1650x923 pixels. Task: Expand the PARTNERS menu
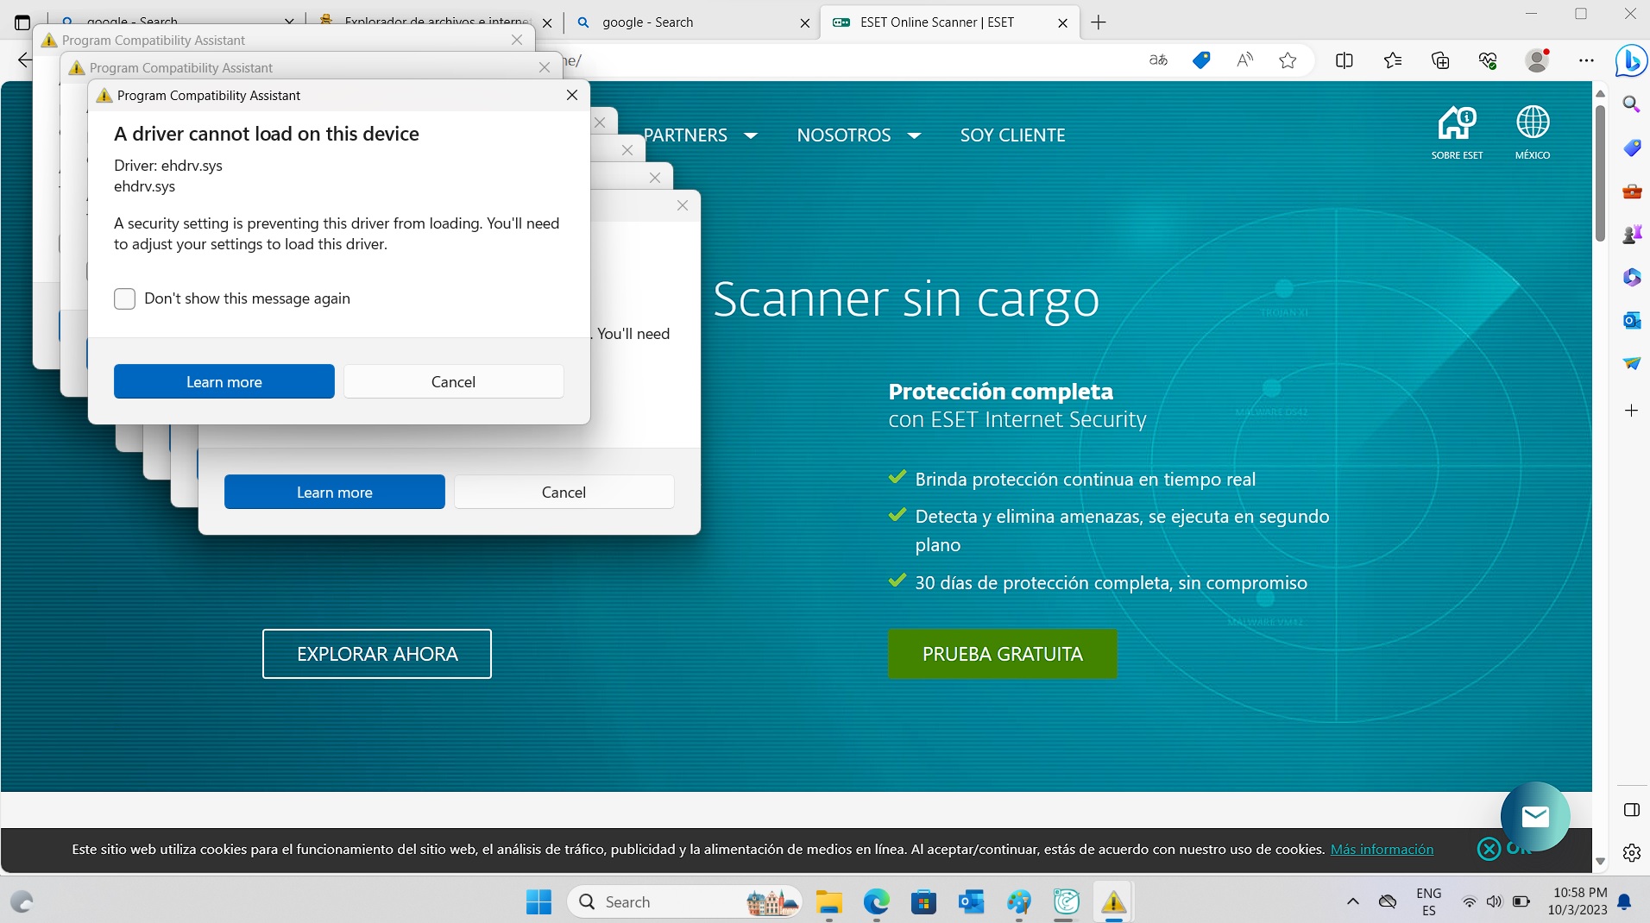(x=700, y=135)
